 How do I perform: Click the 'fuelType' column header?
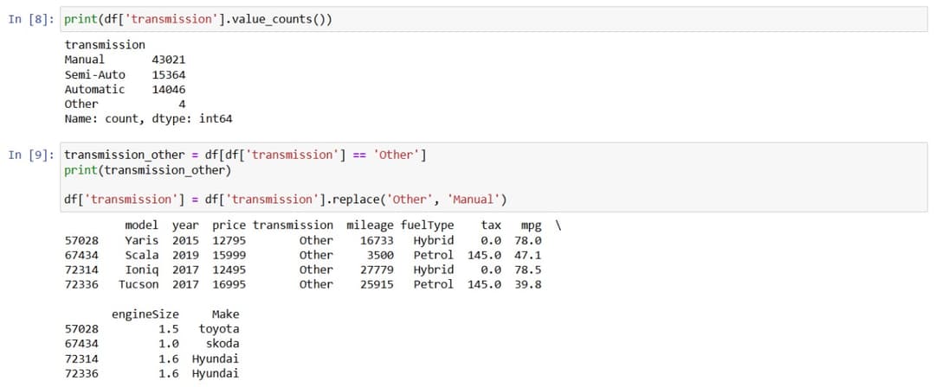[427, 225]
